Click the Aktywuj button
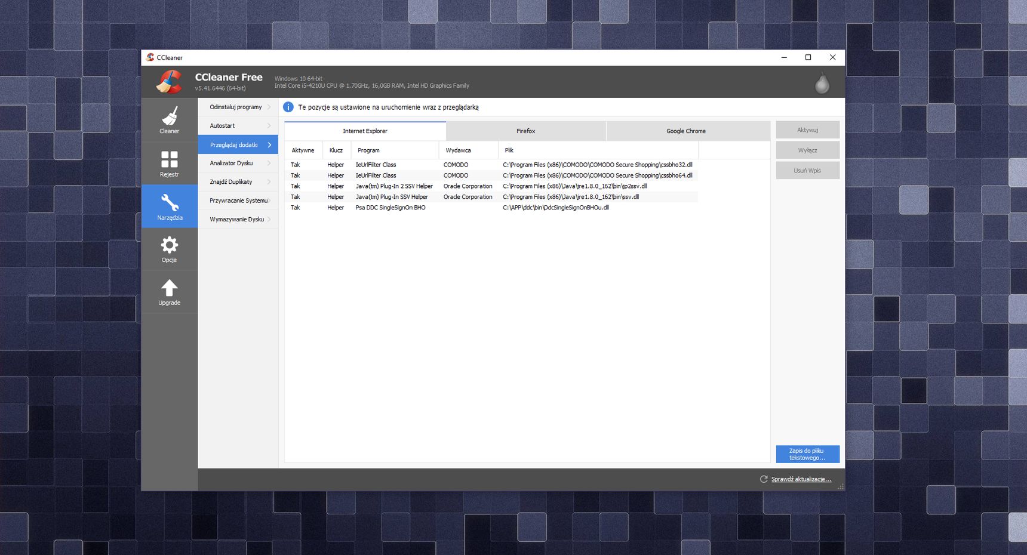Image resolution: width=1027 pixels, height=555 pixels. coord(808,130)
